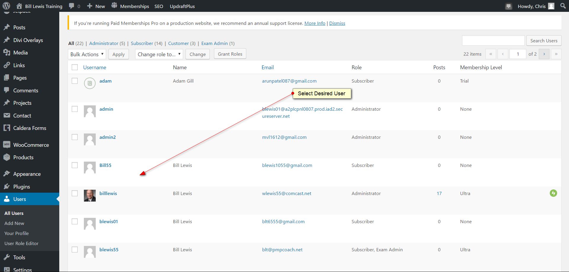
Task: Select the Bill55 user checkbox
Action: coord(75,165)
